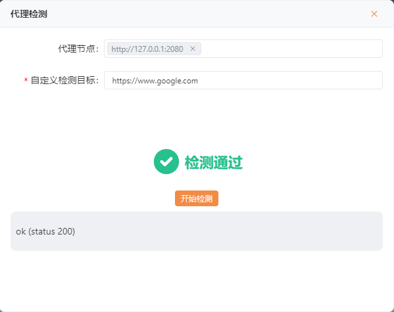The image size is (394, 312).
Task: Select the http://127.0.0.1:2080 tag label
Action: pyautogui.click(x=147, y=49)
